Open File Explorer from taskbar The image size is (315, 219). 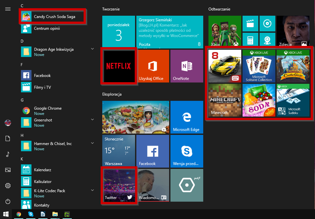point(55,214)
